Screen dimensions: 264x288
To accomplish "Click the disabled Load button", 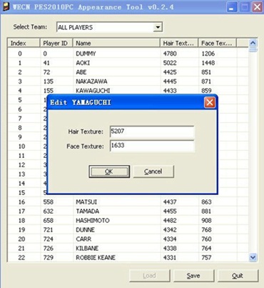I will pyautogui.click(x=150, y=276).
